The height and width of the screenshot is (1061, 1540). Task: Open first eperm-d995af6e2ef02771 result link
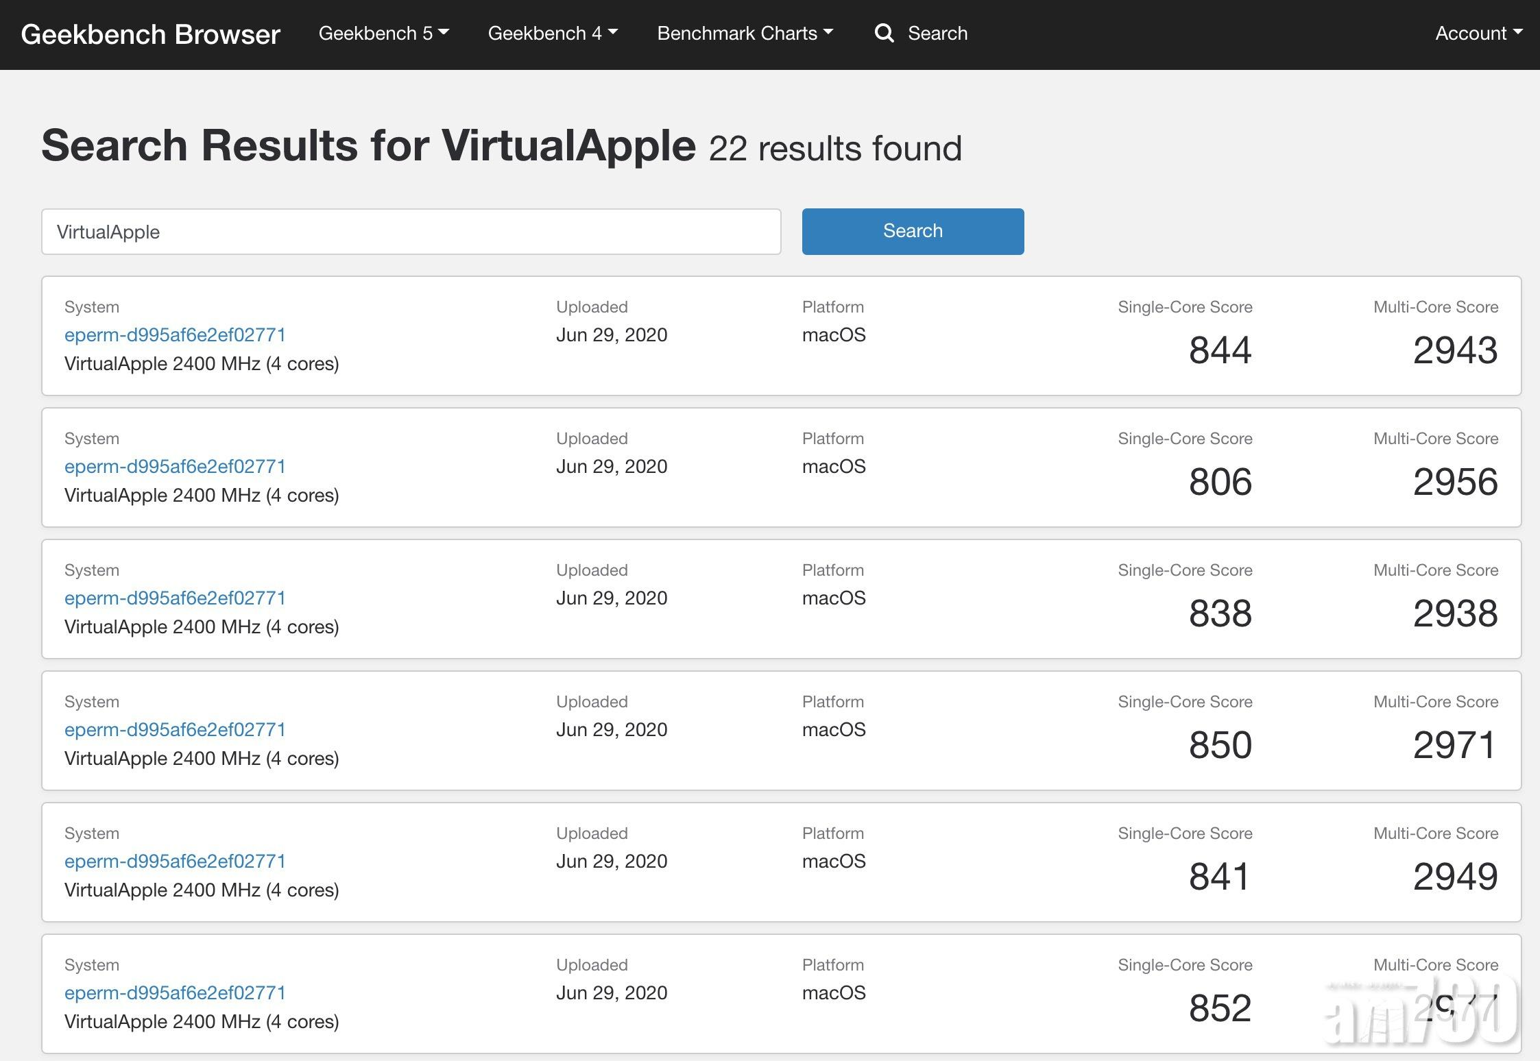[175, 334]
